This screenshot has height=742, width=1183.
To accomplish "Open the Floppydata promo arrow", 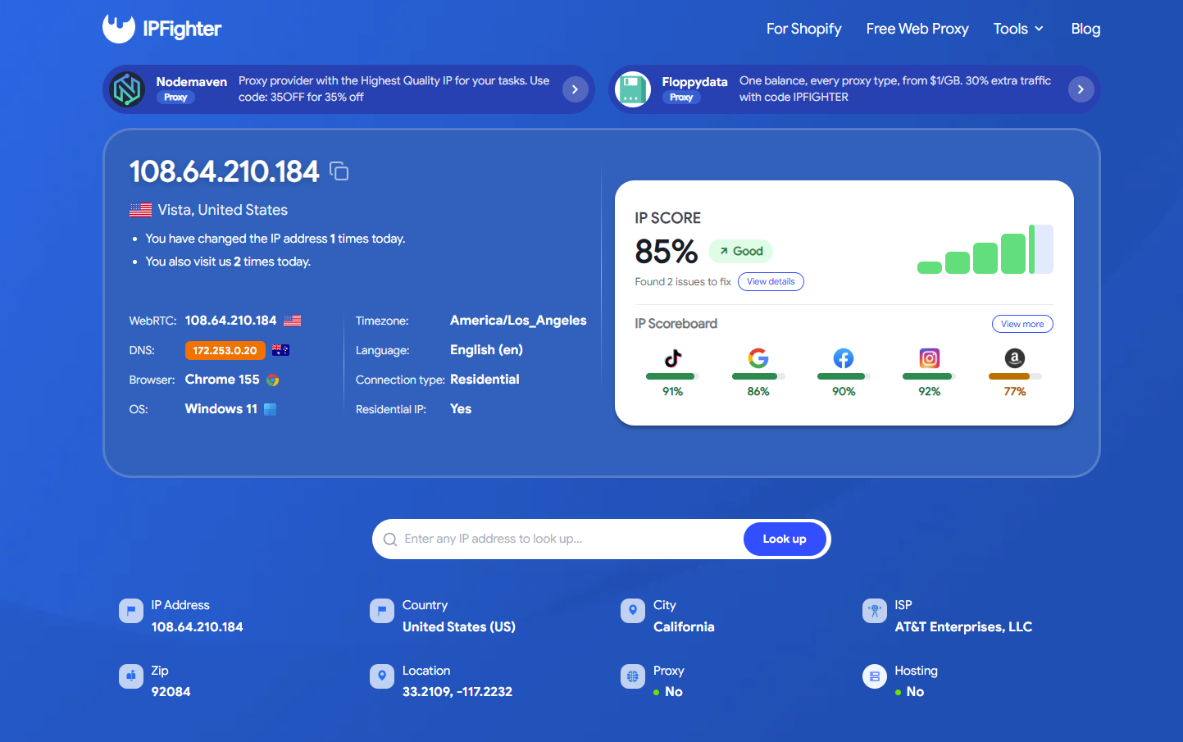I will click(x=1081, y=89).
